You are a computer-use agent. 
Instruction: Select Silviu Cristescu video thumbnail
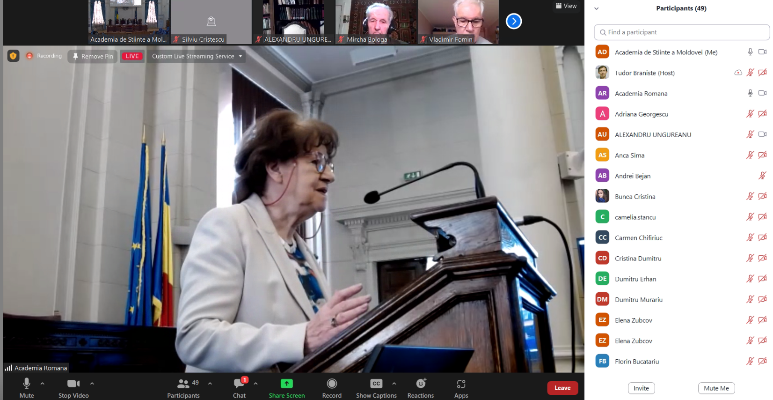coord(211,22)
